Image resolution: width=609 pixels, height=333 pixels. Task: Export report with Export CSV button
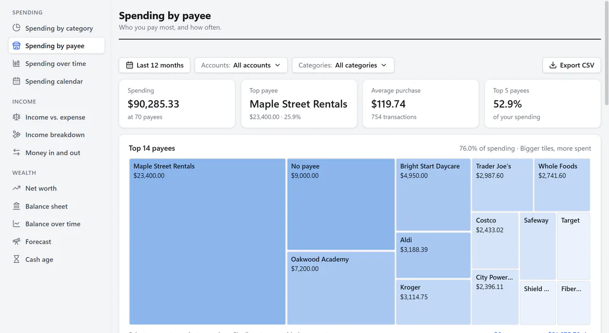(x=572, y=65)
